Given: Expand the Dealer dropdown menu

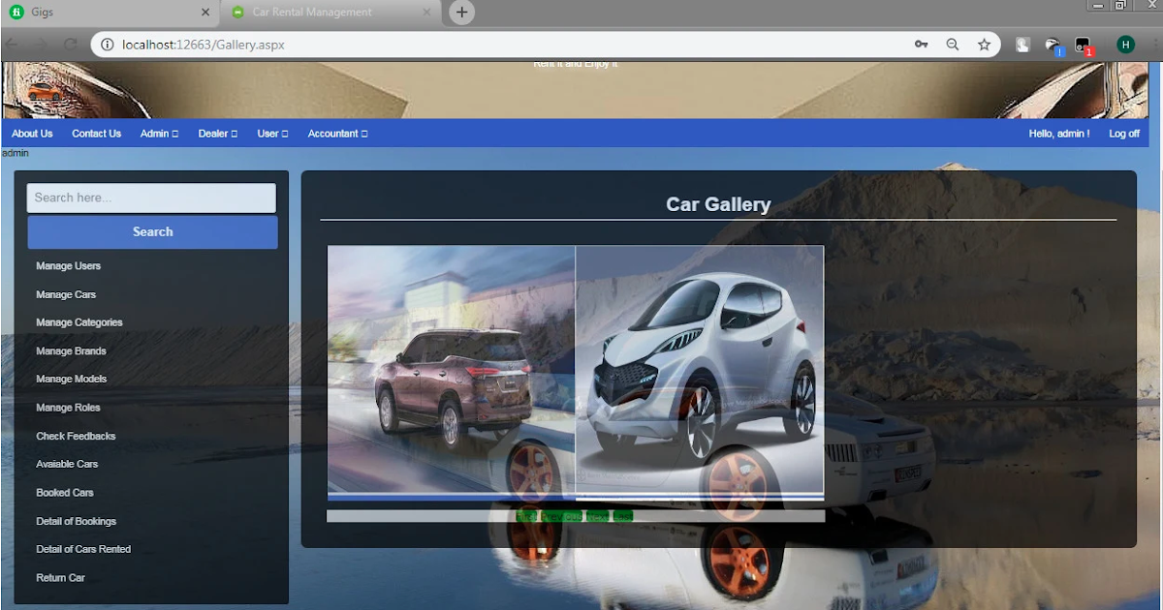Looking at the screenshot, I should [x=217, y=134].
